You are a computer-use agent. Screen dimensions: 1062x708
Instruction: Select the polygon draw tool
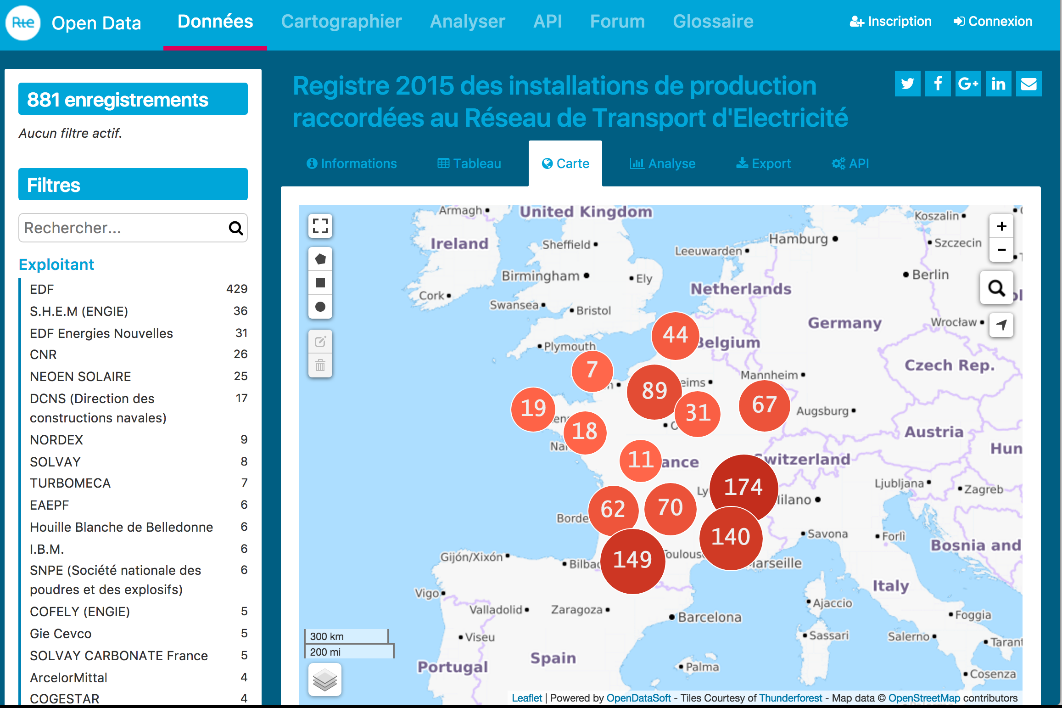point(320,259)
